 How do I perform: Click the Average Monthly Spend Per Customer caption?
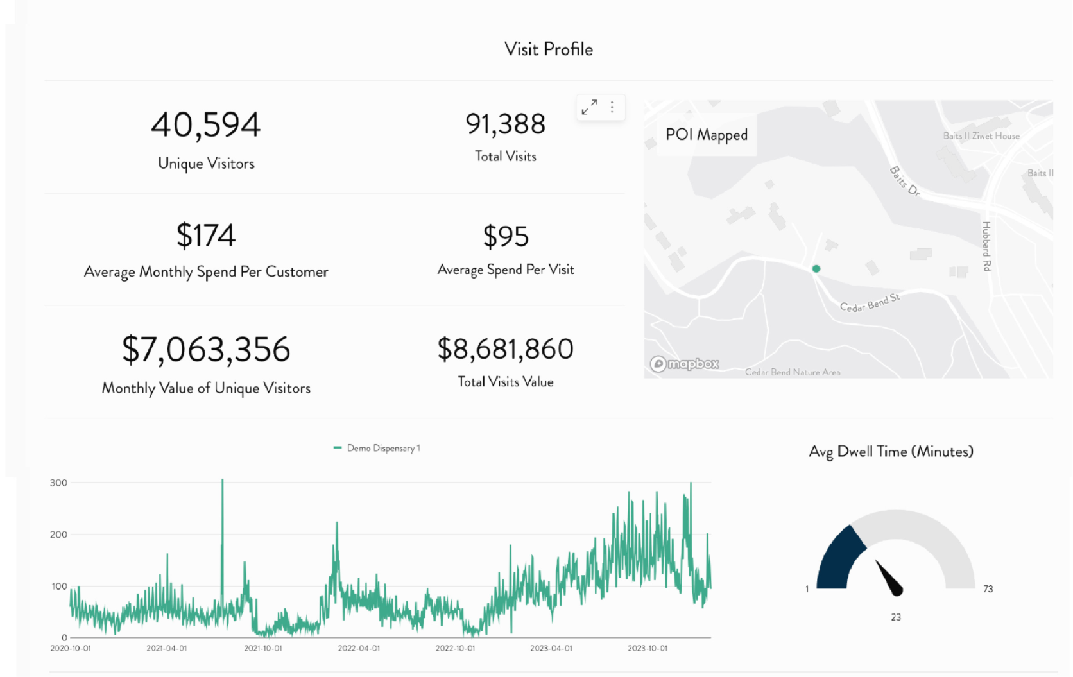[206, 272]
